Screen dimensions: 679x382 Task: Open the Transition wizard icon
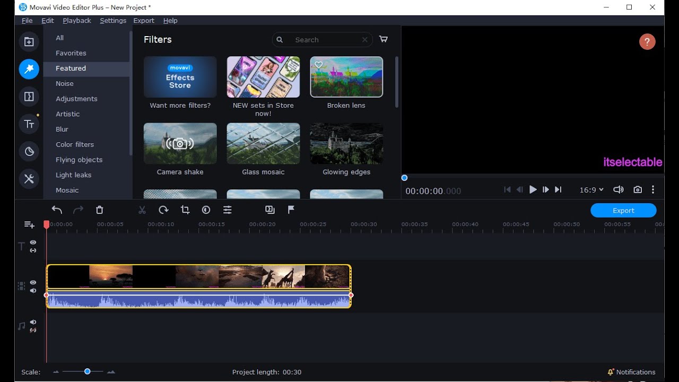270,210
